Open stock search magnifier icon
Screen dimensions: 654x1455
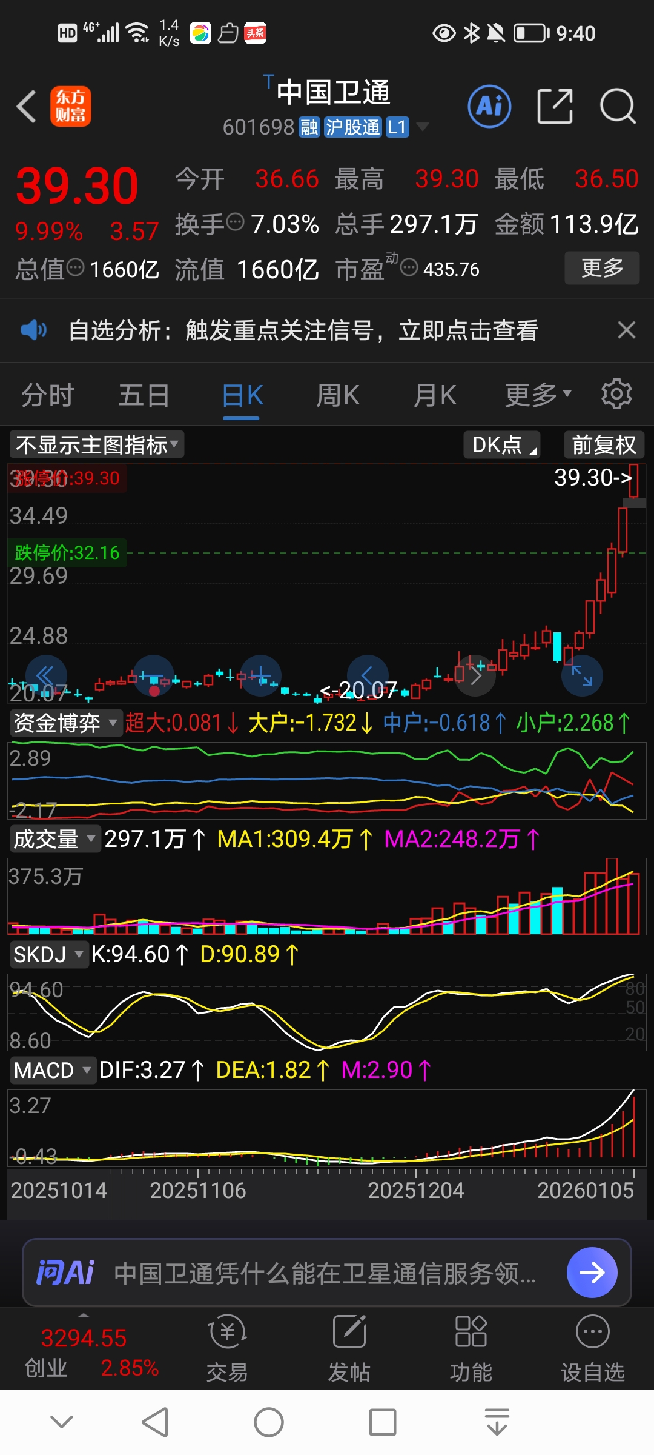pyautogui.click(x=618, y=106)
